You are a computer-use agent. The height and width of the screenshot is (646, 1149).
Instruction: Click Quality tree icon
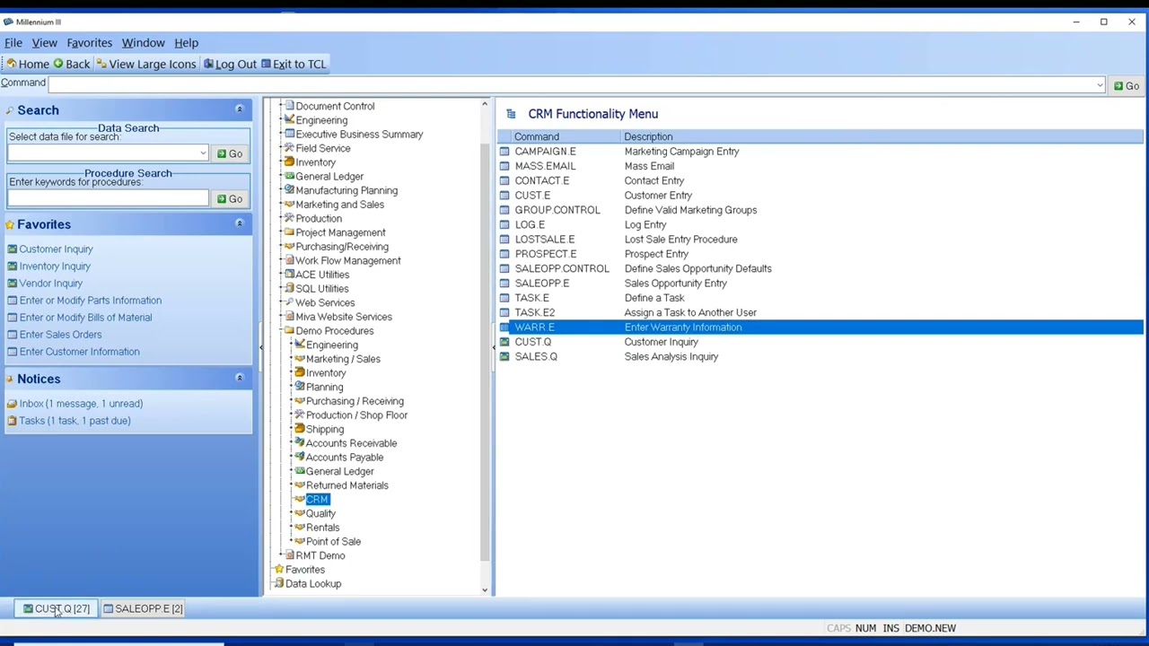point(300,513)
